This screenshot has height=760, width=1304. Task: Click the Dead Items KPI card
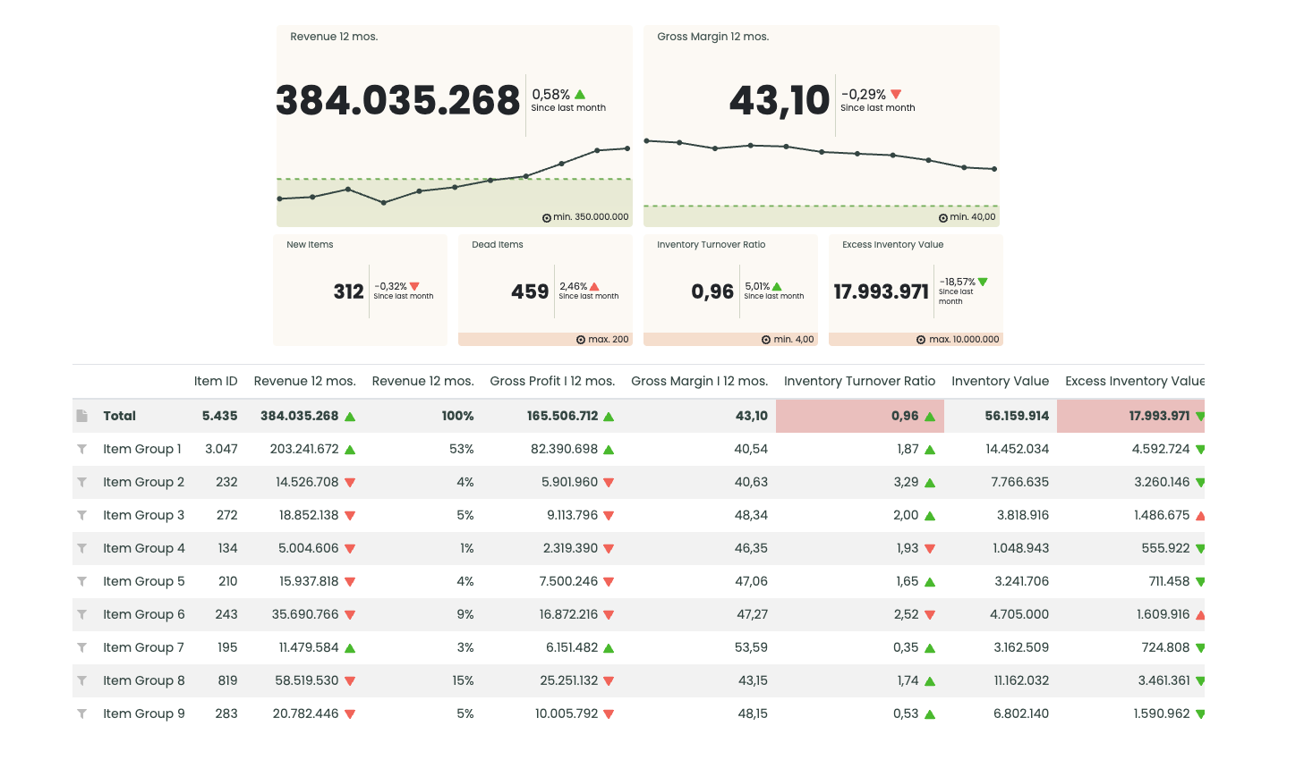tap(544, 288)
